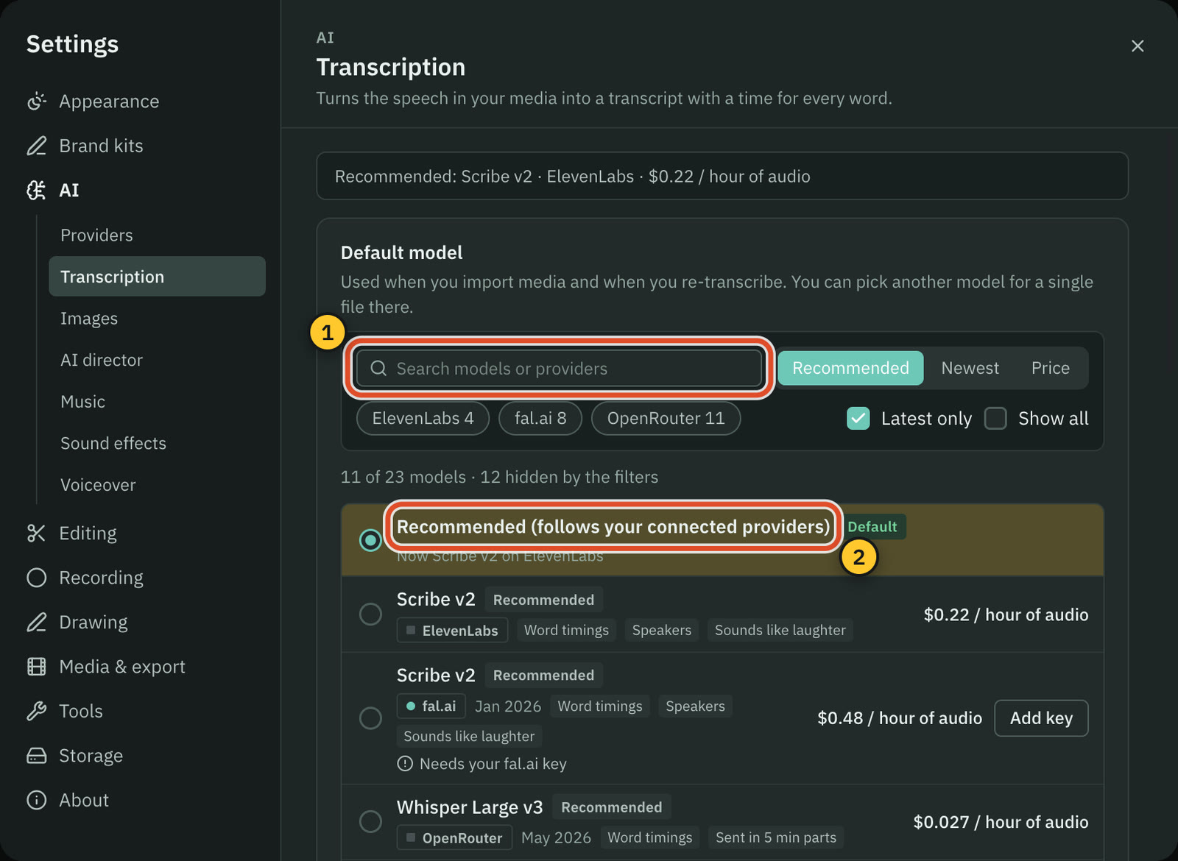Click the AI brain icon in the sidebar

point(36,191)
